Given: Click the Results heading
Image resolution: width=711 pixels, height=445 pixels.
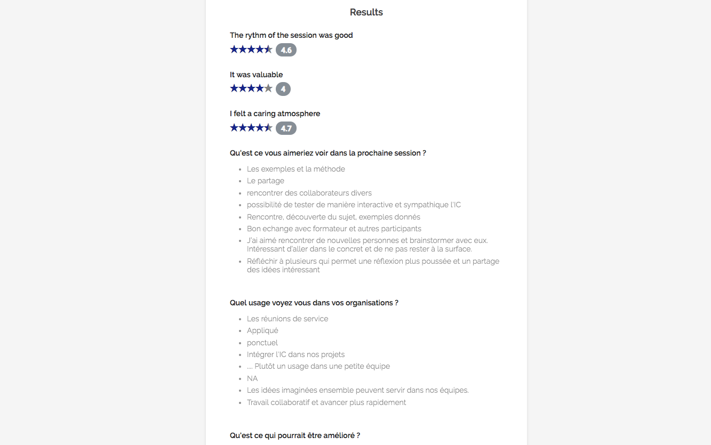Looking at the screenshot, I should point(366,12).
